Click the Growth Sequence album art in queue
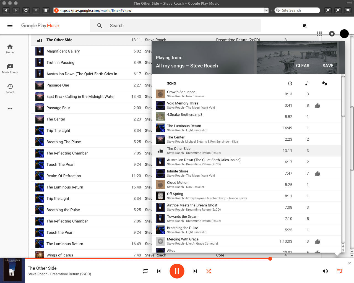 pyautogui.click(x=160, y=94)
